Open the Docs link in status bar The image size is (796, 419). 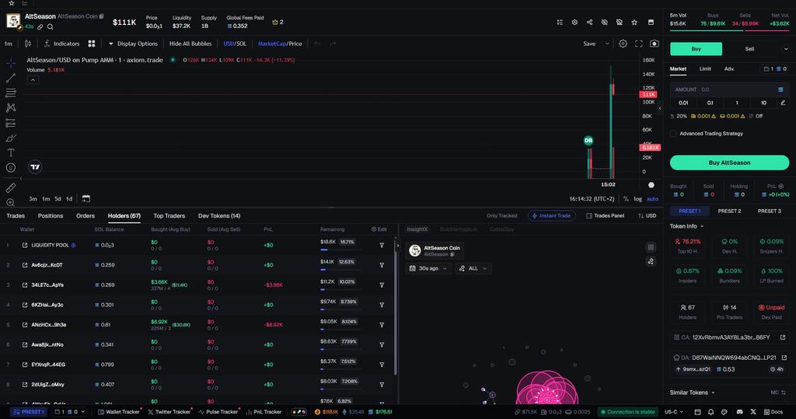[773, 412]
